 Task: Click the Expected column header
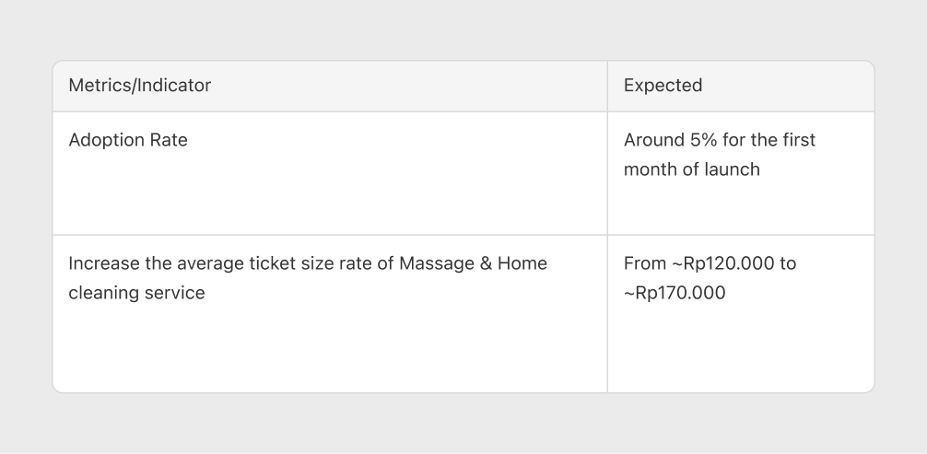663,86
